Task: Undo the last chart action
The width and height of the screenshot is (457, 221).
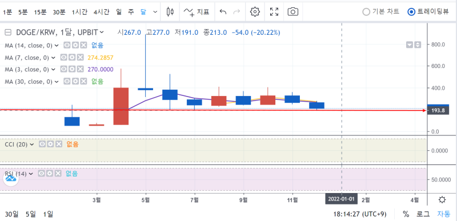Action: click(223, 11)
